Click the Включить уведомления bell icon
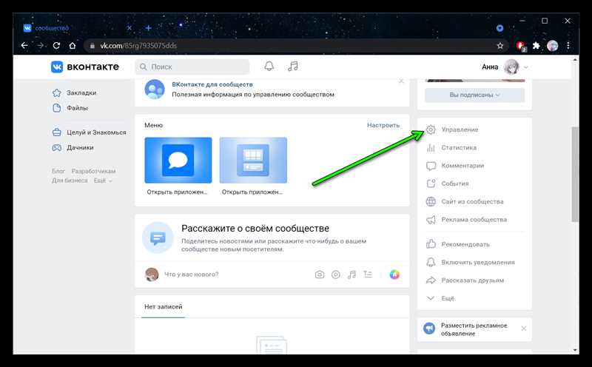This screenshot has height=367, width=592. click(431, 263)
